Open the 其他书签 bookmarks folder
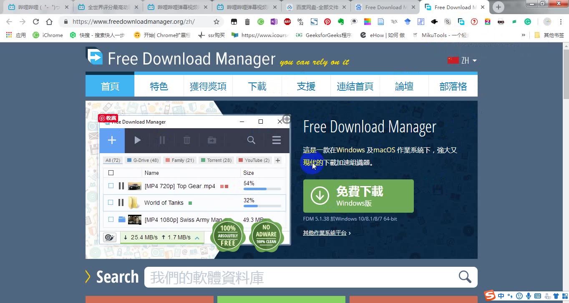This screenshot has height=303, width=569. (549, 35)
